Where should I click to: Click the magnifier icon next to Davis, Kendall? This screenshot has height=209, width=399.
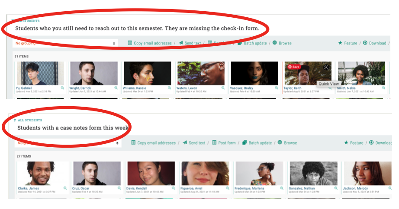[x=174, y=188]
